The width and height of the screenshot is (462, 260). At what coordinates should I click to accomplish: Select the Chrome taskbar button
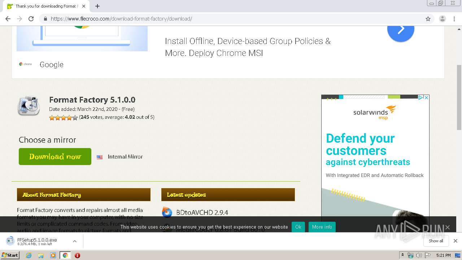65,255
